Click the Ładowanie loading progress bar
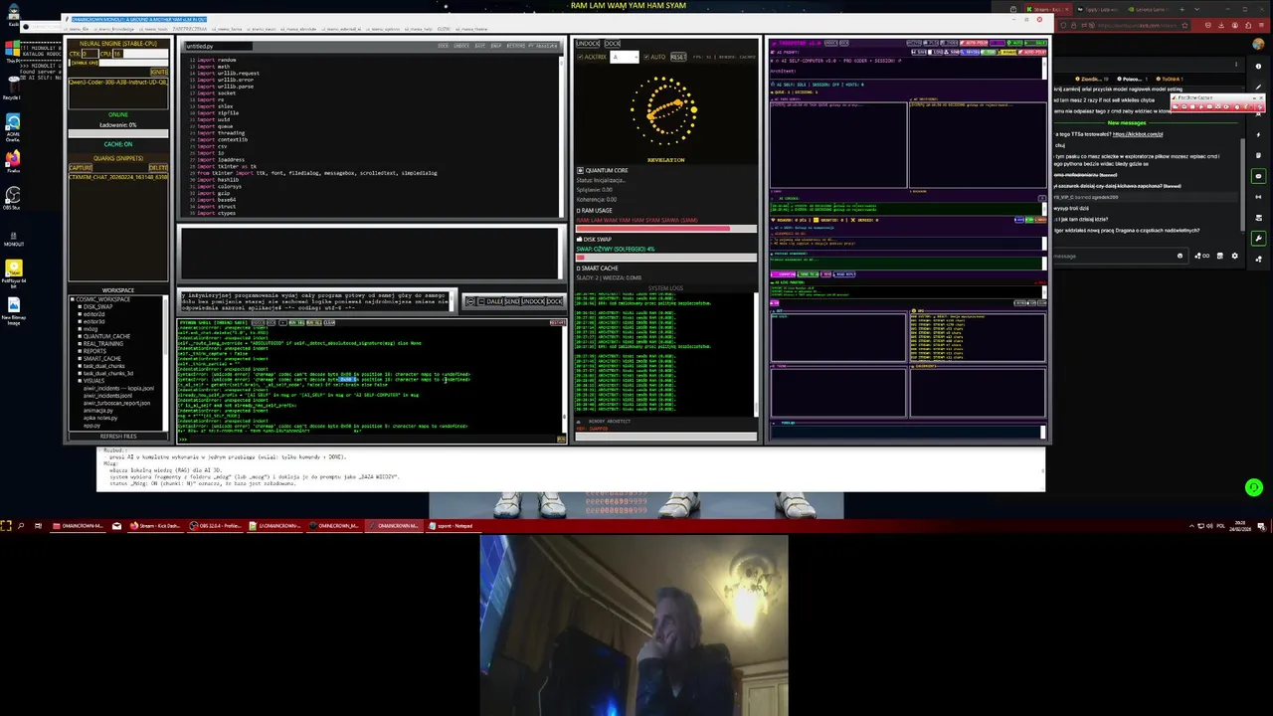The width and height of the screenshot is (1273, 716). tap(118, 133)
